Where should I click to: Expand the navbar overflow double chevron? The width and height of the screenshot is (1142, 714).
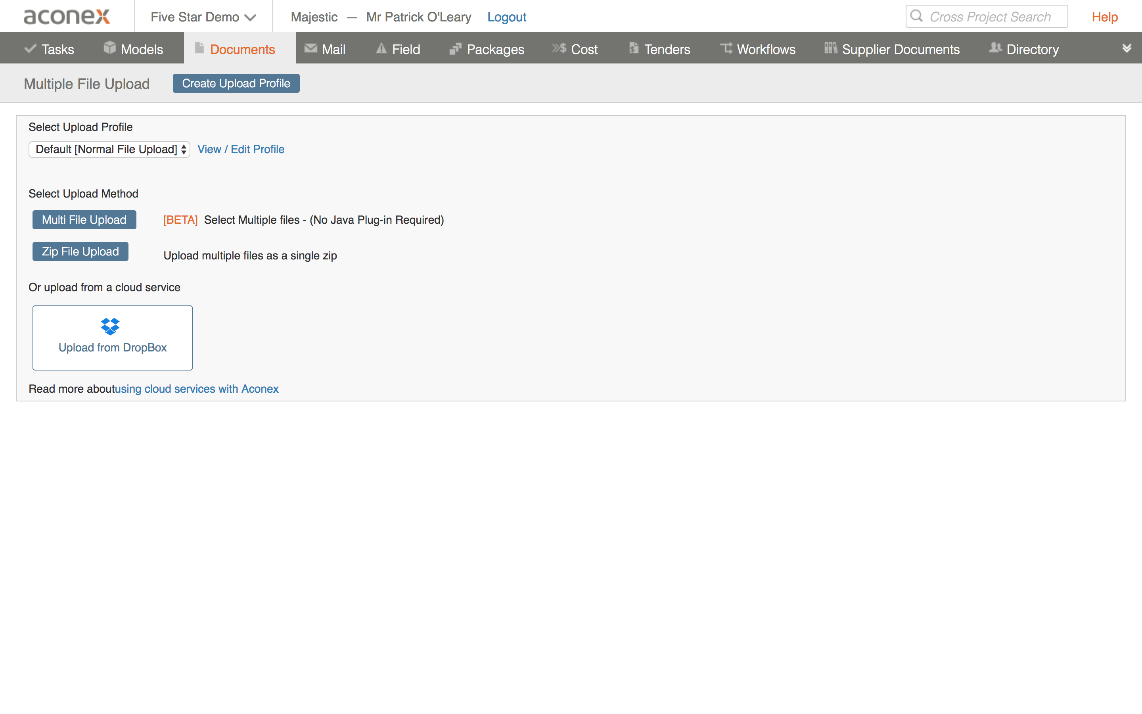[1127, 48]
